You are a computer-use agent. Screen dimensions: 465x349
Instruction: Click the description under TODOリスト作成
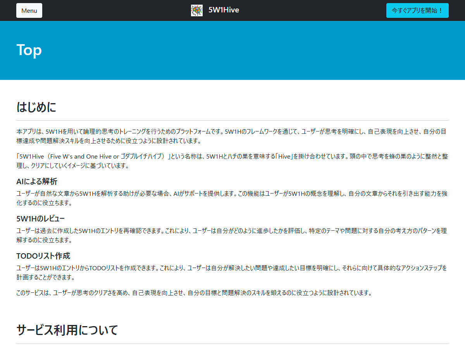pos(232,273)
